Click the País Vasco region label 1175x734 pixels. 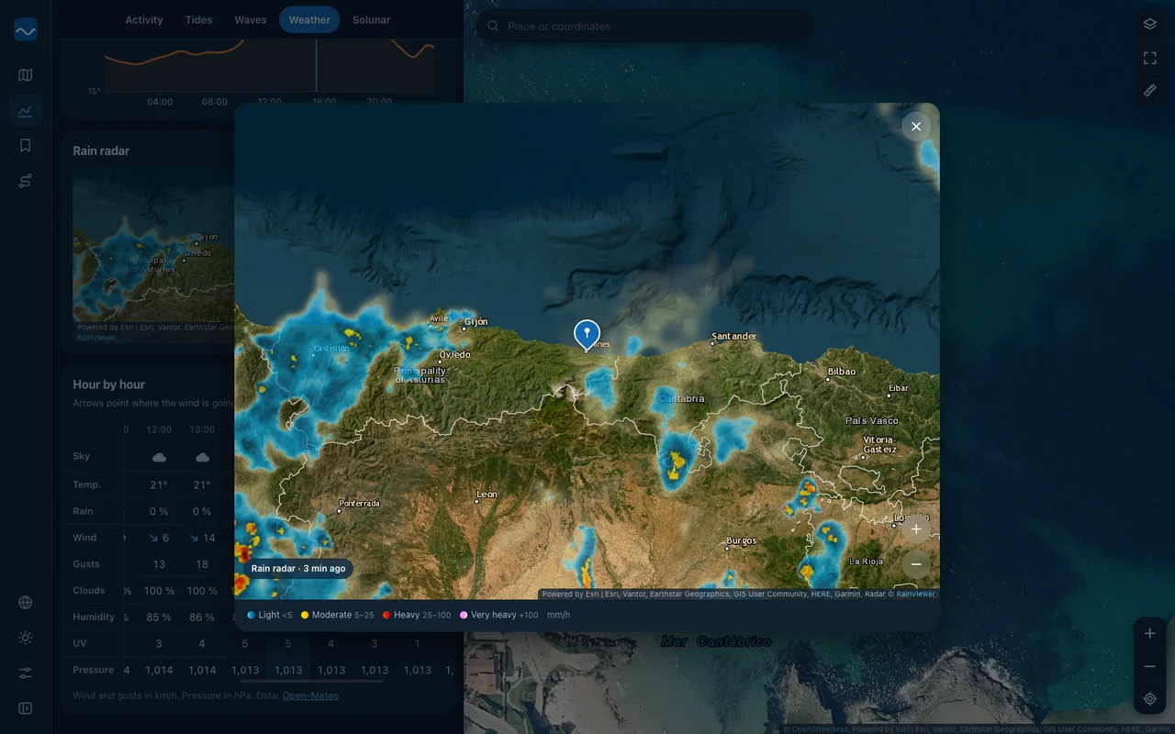click(872, 420)
